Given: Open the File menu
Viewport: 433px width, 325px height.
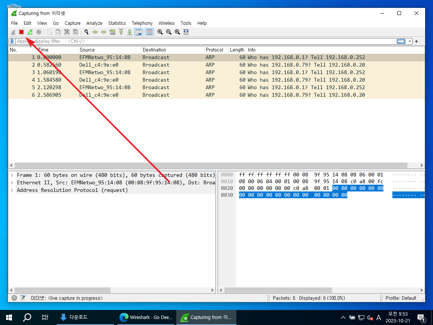Looking at the screenshot, I should 14,23.
